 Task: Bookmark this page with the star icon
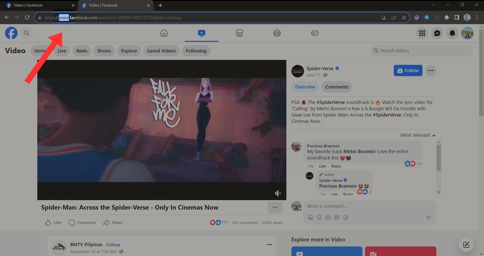(404, 17)
